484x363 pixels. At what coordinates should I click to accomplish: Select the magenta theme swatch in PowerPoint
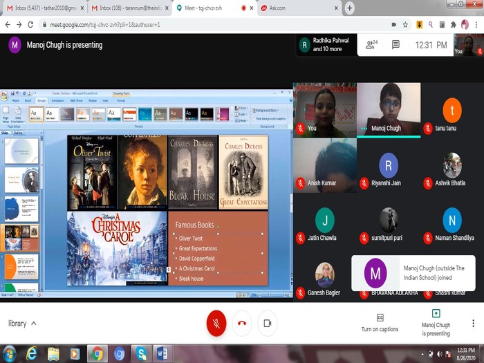[222, 114]
